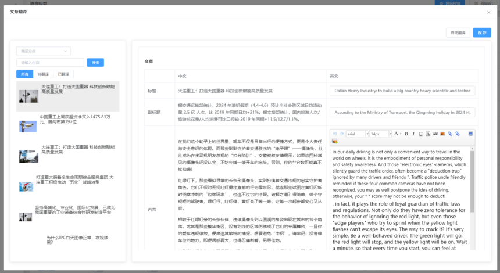The image size is (500, 273).
Task: Click the 自动翻译 button
Action: pyautogui.click(x=458, y=33)
